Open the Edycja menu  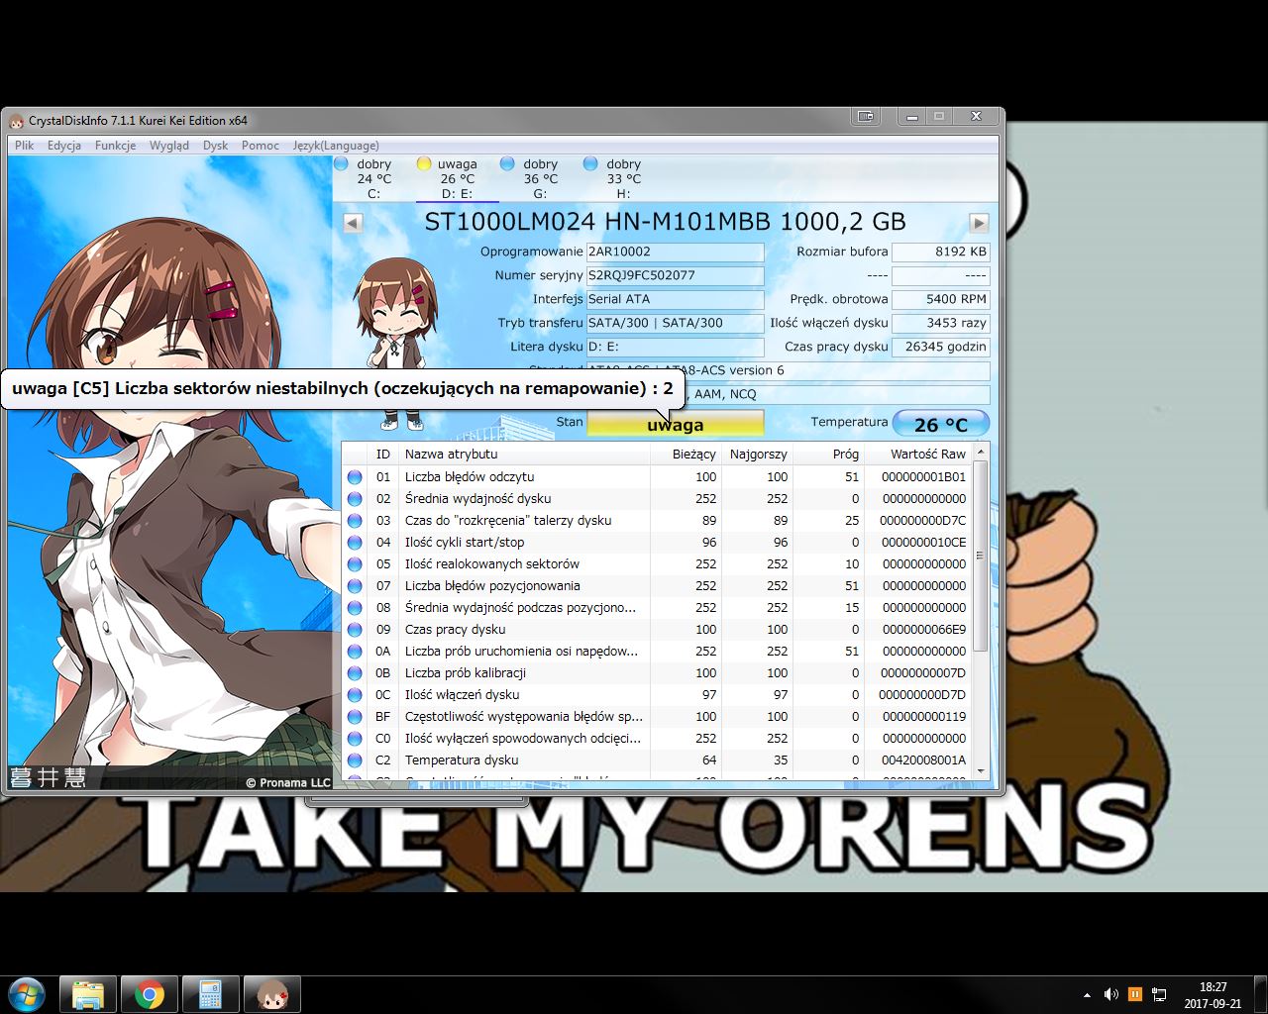tap(64, 146)
